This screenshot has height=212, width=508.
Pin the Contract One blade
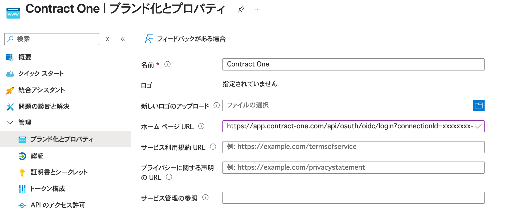tap(241, 9)
